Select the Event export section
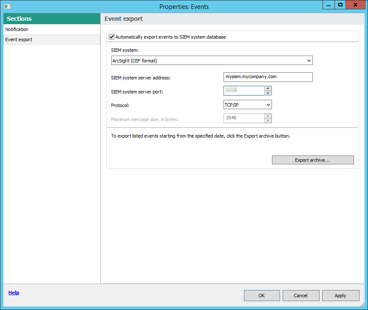368x310 pixels. [19, 39]
